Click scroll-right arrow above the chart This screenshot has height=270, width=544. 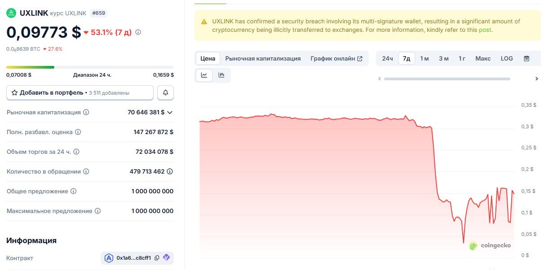[x=537, y=79]
